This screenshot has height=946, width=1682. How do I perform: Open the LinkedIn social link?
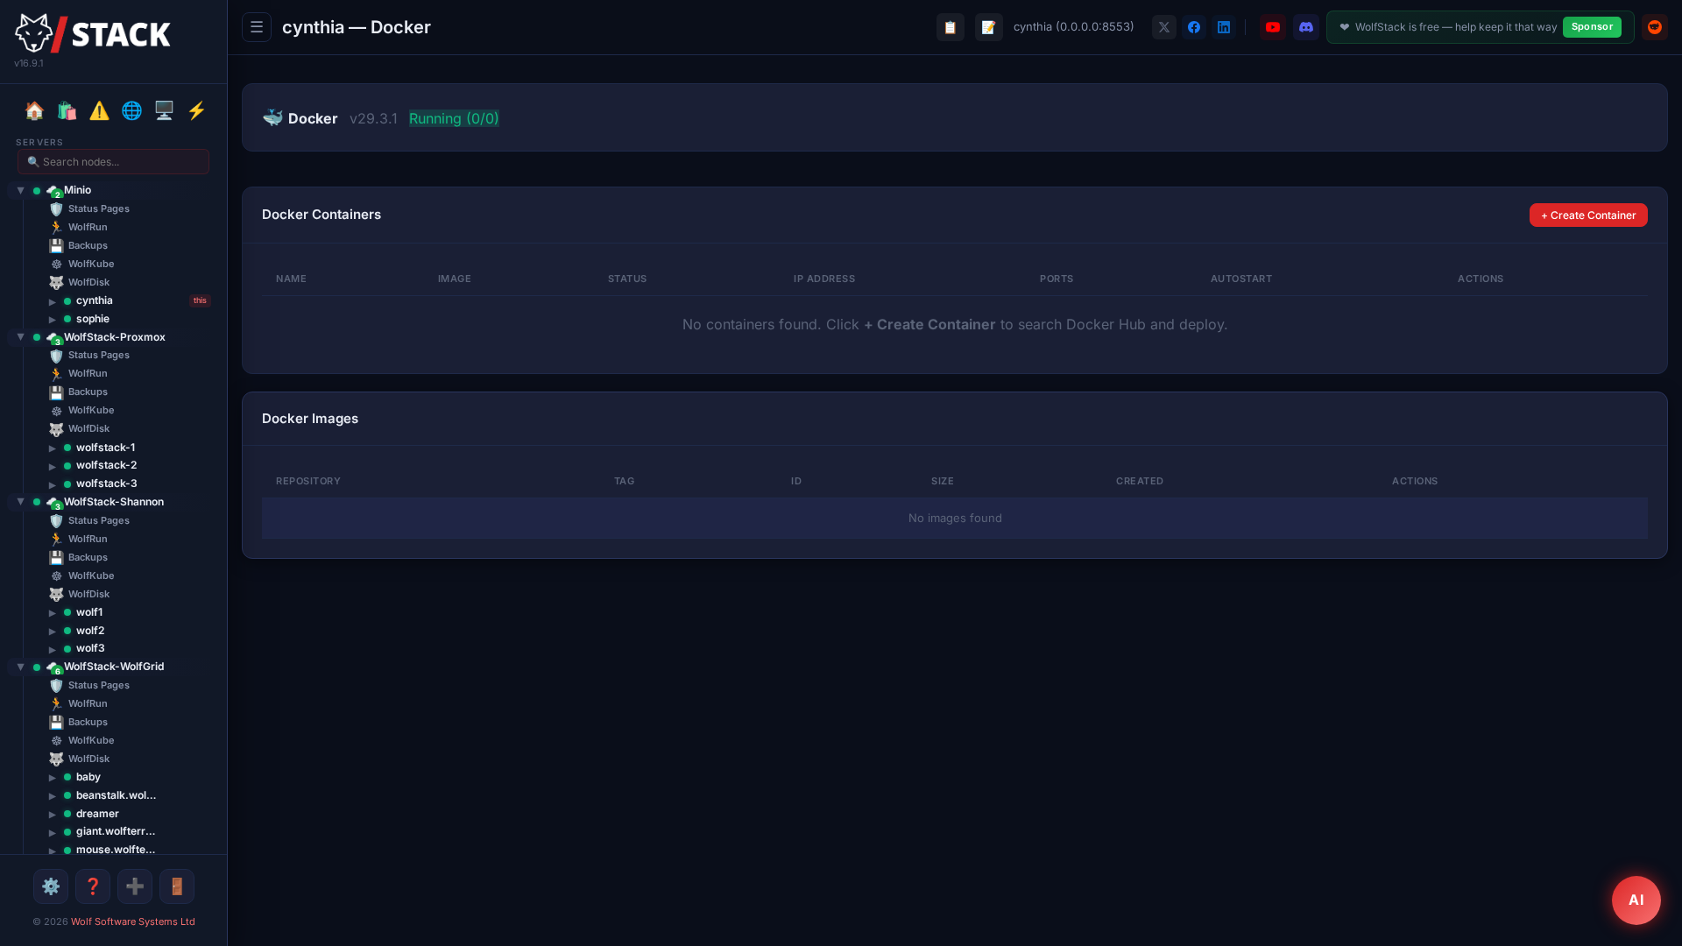(x=1224, y=27)
